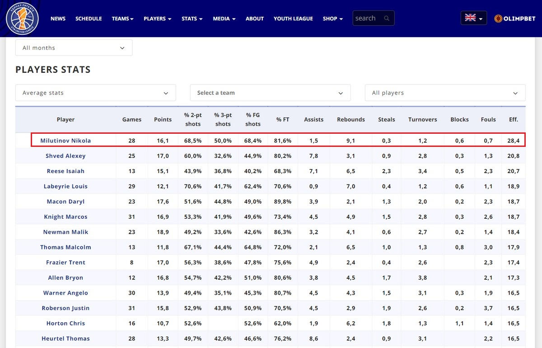Open the Teams menu
This screenshot has width=542, height=348.
tap(122, 19)
